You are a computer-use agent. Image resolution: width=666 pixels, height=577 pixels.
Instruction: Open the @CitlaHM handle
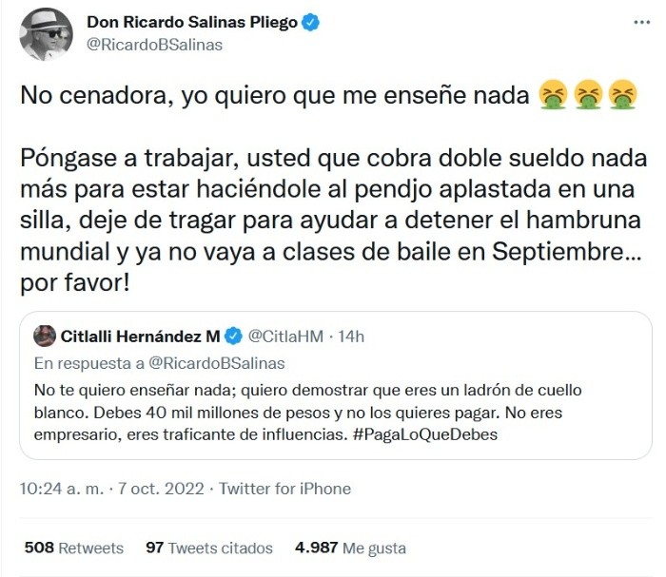[284, 336]
